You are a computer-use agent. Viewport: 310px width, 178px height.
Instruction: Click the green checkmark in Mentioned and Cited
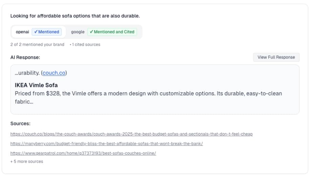(x=91, y=32)
